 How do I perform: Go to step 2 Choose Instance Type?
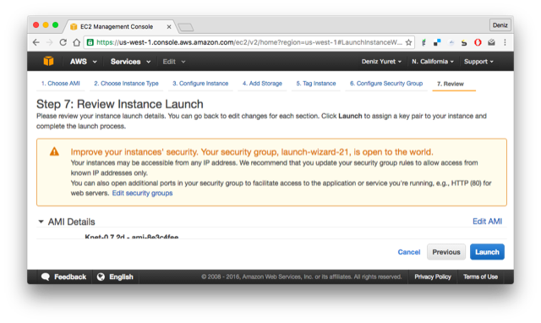pos(126,84)
